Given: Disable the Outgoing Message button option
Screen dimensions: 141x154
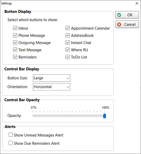Looking at the screenshot, I should 15,43.
